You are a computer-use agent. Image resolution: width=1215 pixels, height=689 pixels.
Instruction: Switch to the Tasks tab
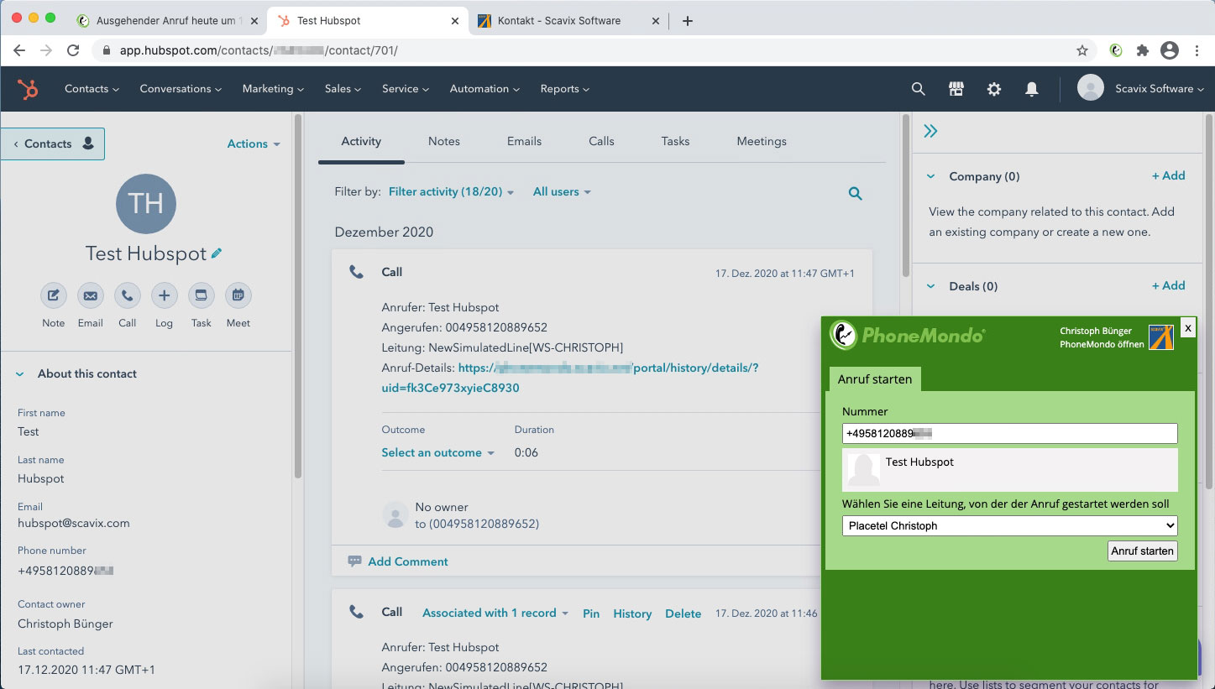(x=675, y=142)
